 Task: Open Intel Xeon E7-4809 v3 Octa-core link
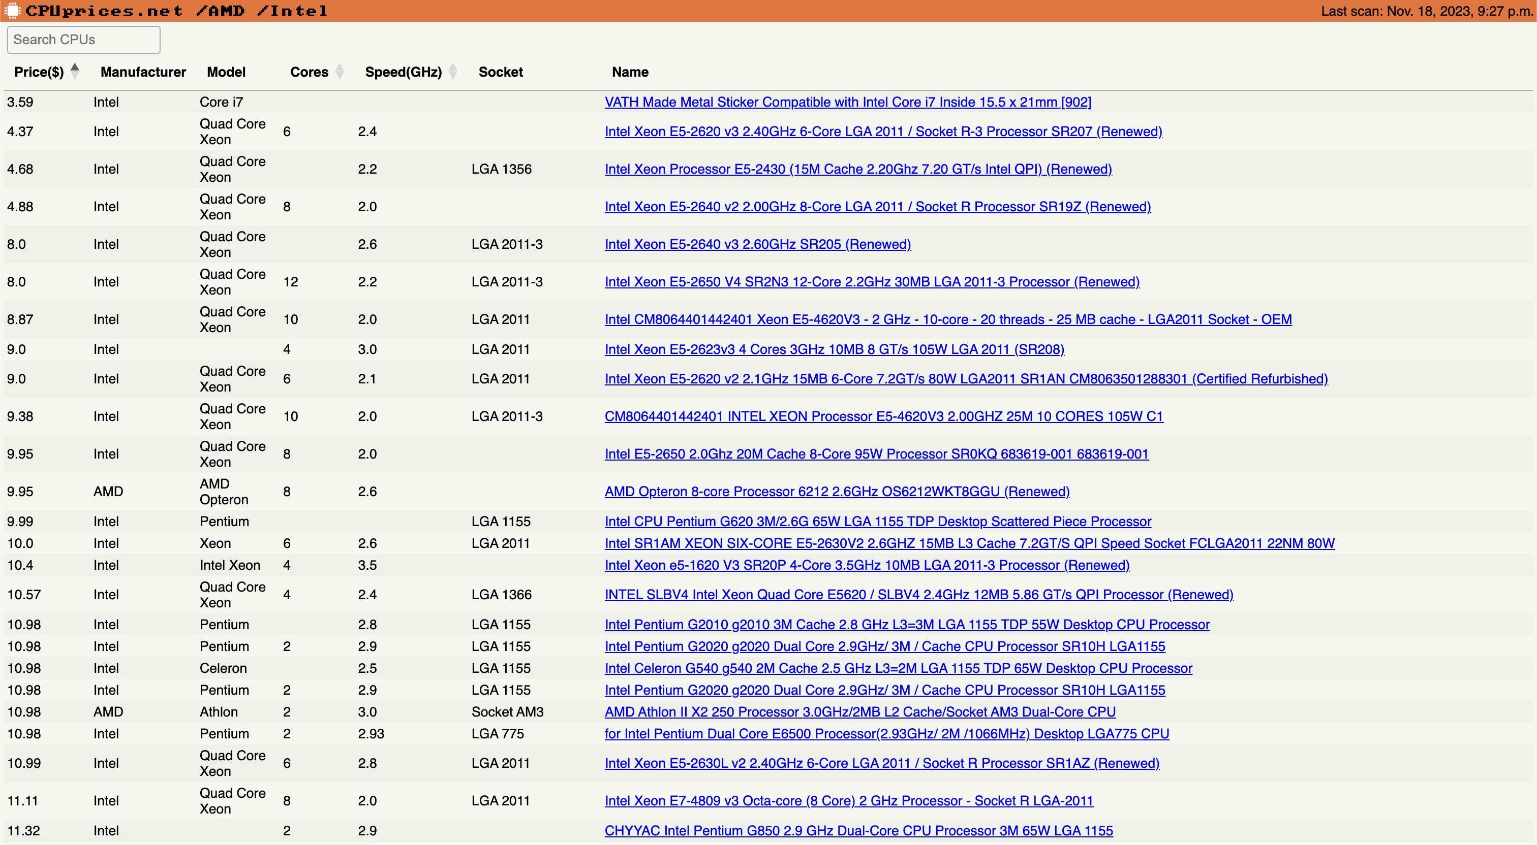tap(849, 800)
